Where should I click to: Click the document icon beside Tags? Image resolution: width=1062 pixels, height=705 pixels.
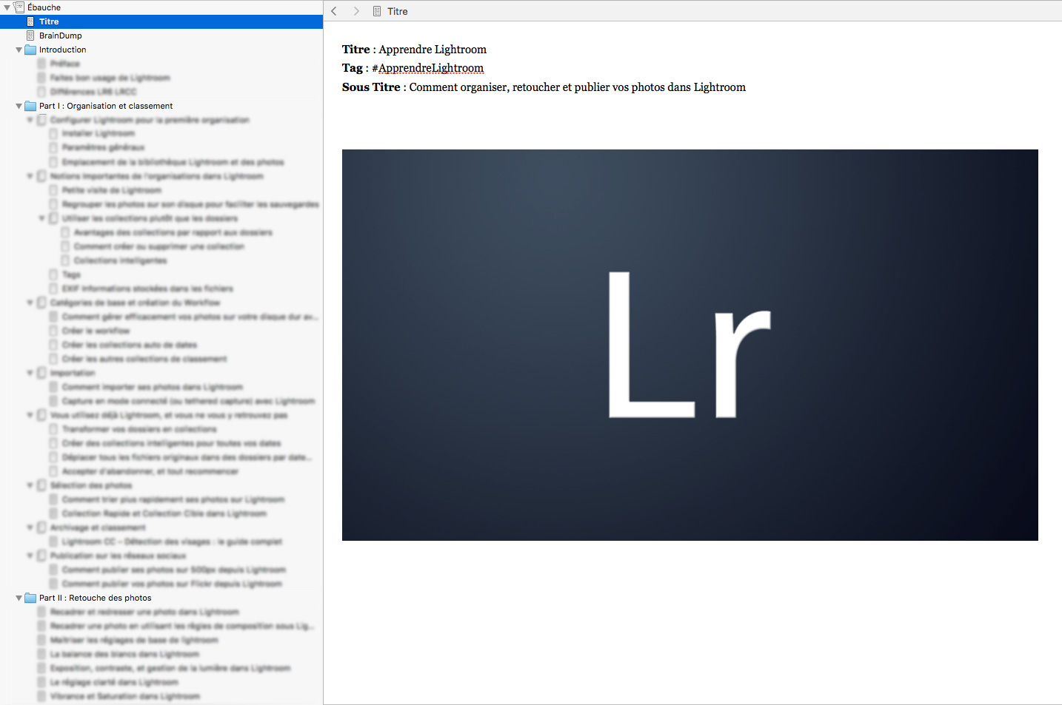[53, 274]
